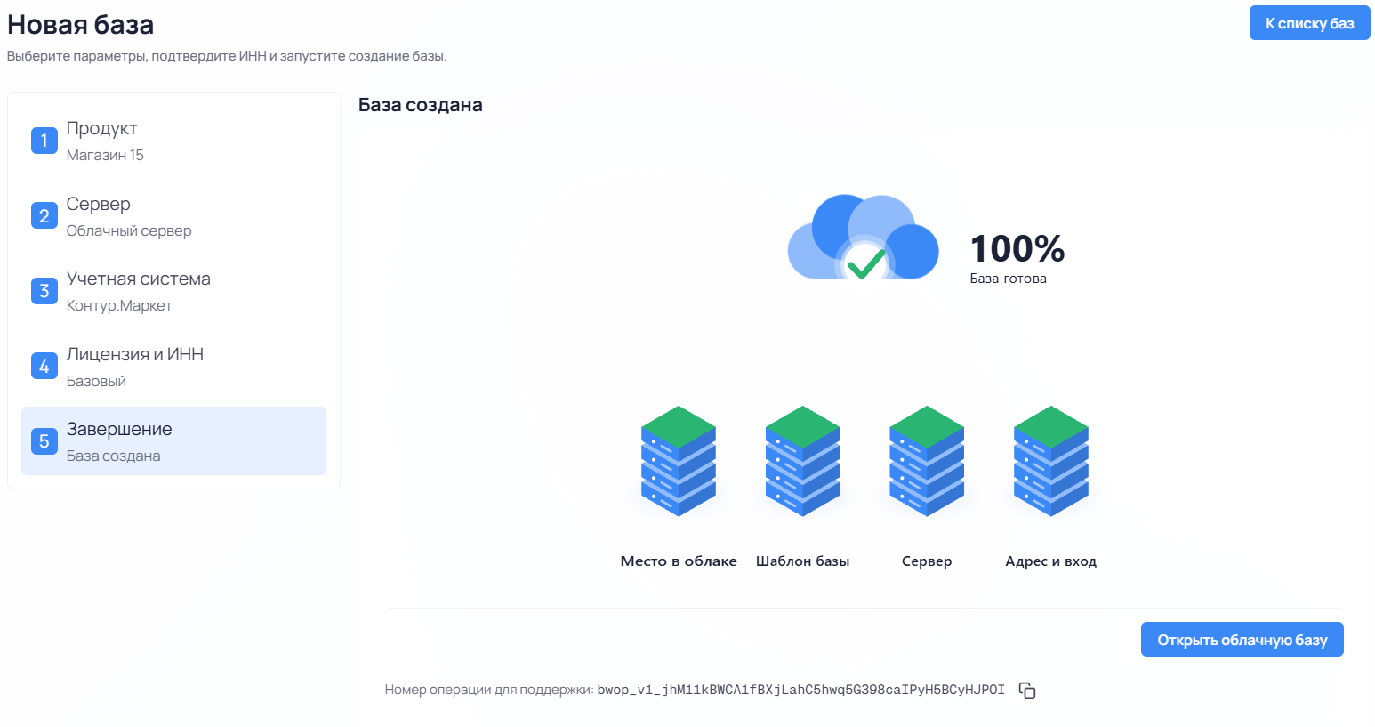Go to the Продукт step
The height and width of the screenshot is (727, 1375).
coord(173,141)
